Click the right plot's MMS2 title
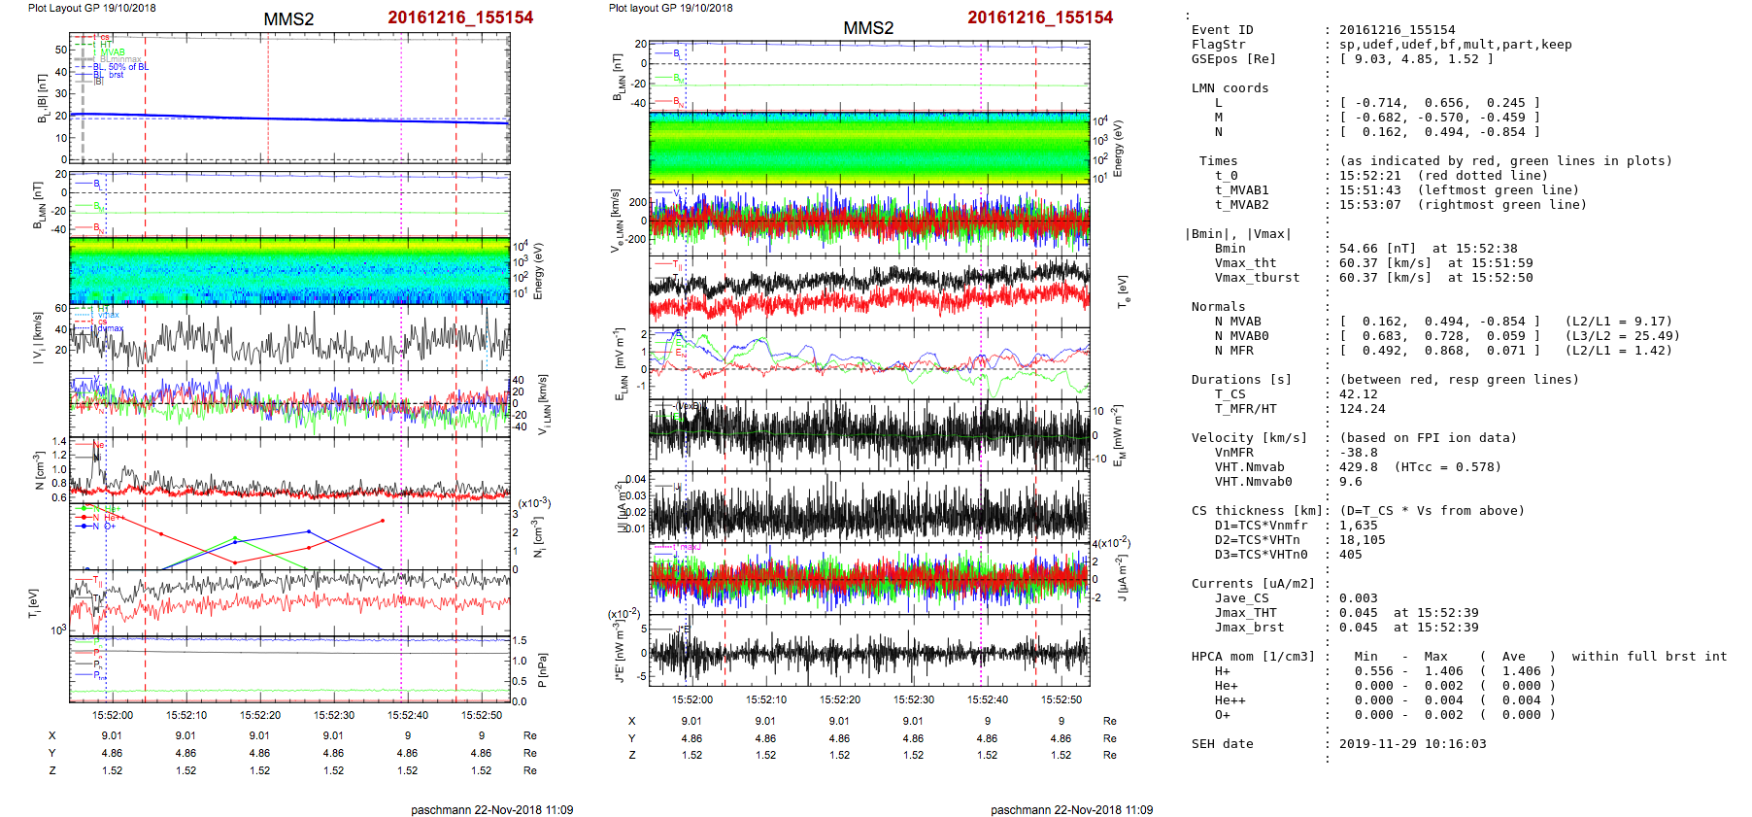The image size is (1752, 817). (868, 28)
